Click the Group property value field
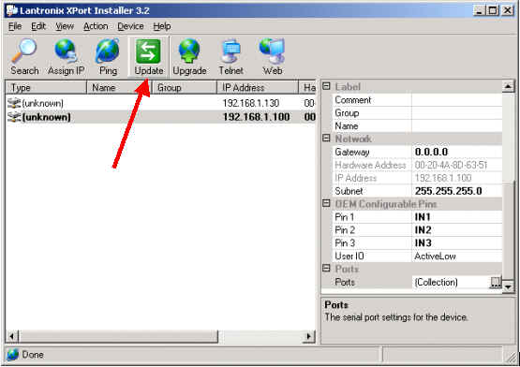 coord(456,113)
